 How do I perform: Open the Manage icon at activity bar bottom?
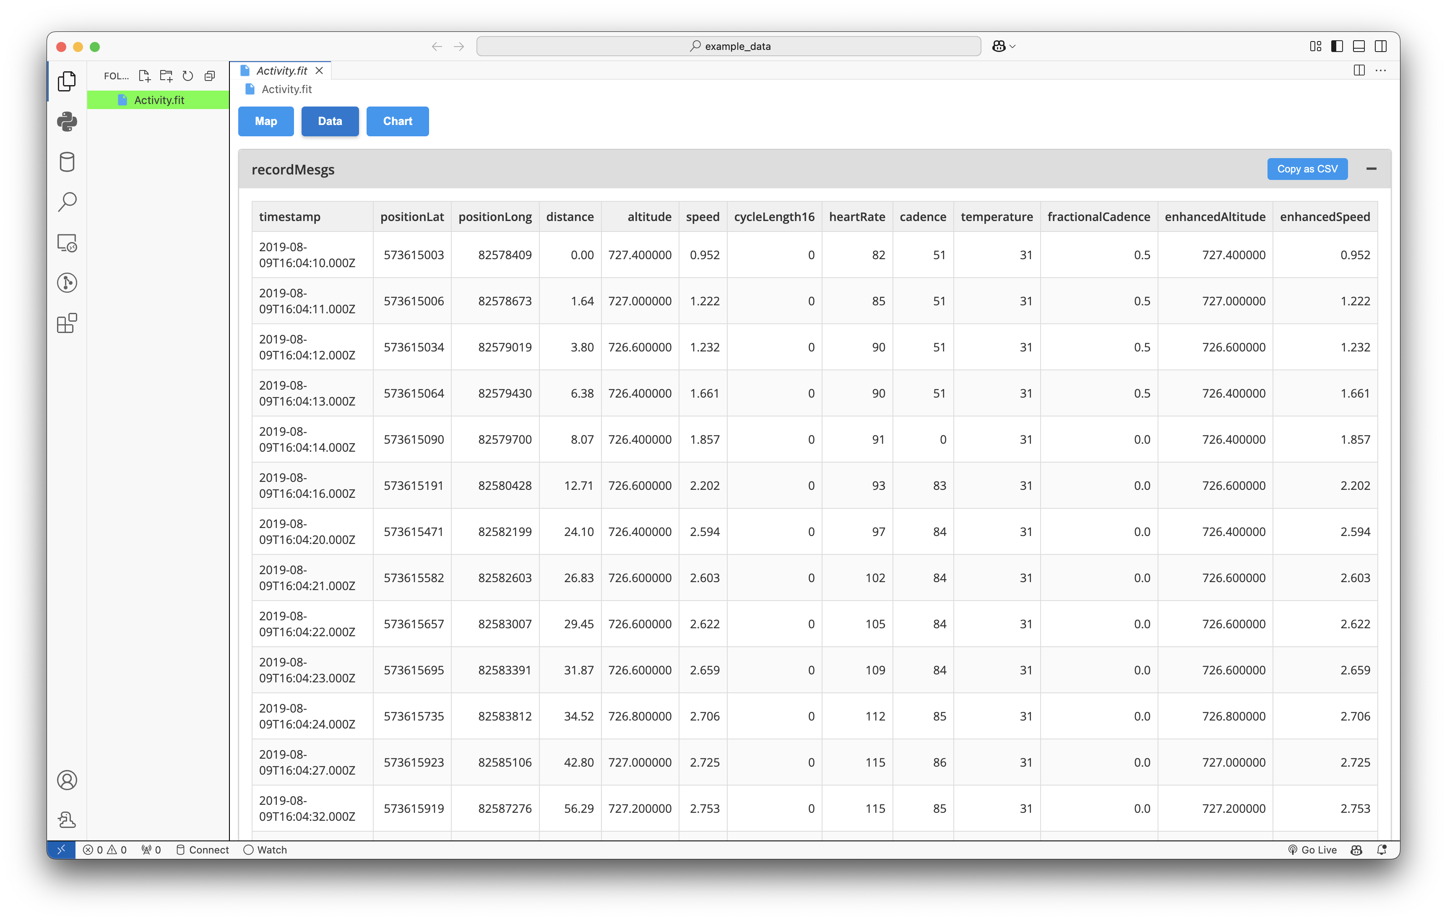[x=67, y=820]
